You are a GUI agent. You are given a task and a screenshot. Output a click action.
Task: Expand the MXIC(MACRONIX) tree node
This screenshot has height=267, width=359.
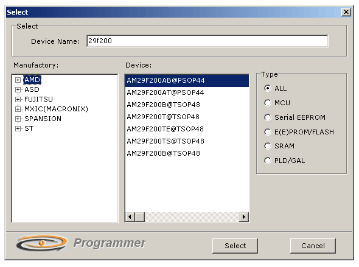click(x=18, y=109)
